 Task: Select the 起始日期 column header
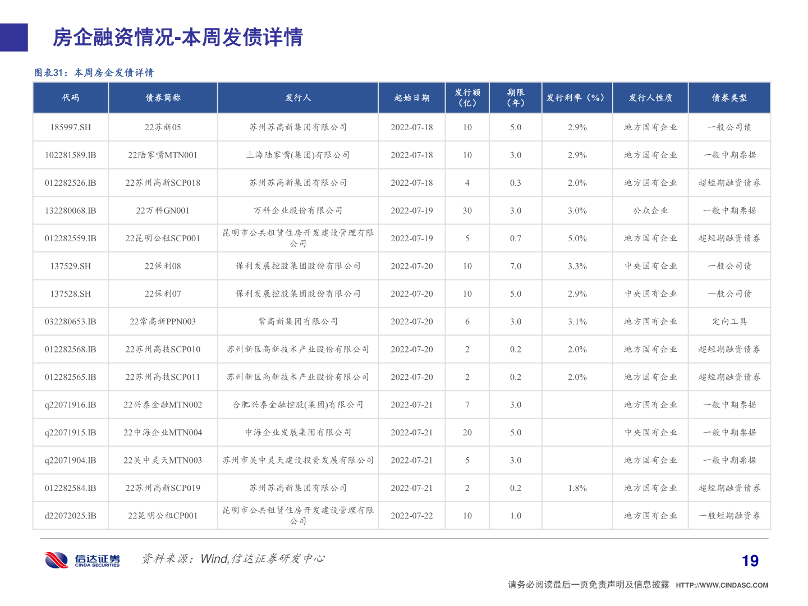click(412, 97)
